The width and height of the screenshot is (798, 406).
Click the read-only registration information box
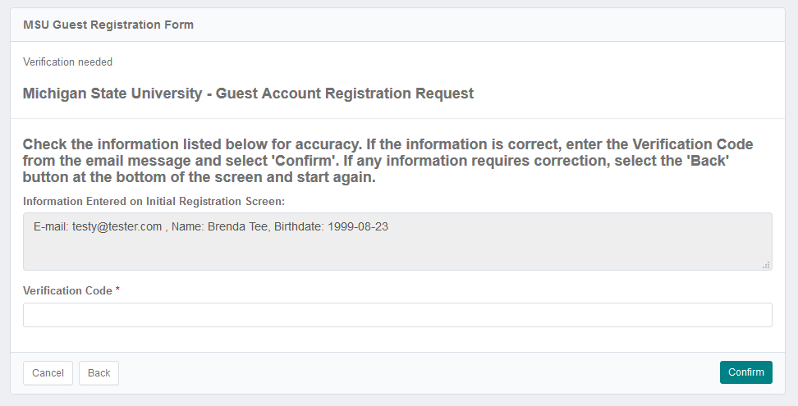(397, 249)
